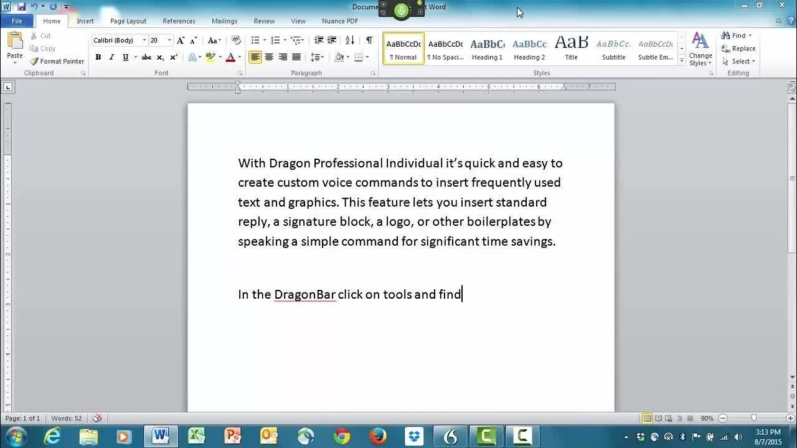This screenshot has height=448, width=797.
Task: Toggle Show/Hide paragraph marks
Action: click(369, 40)
